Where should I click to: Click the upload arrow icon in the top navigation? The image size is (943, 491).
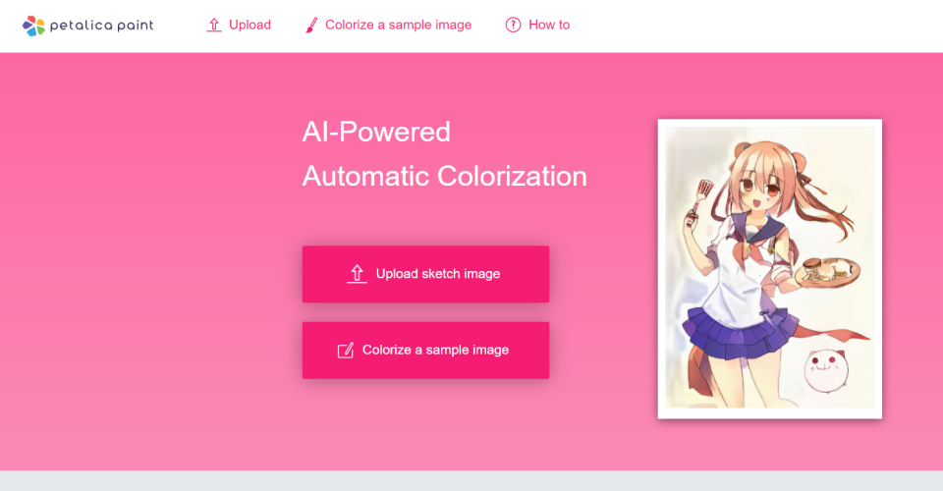pos(214,26)
